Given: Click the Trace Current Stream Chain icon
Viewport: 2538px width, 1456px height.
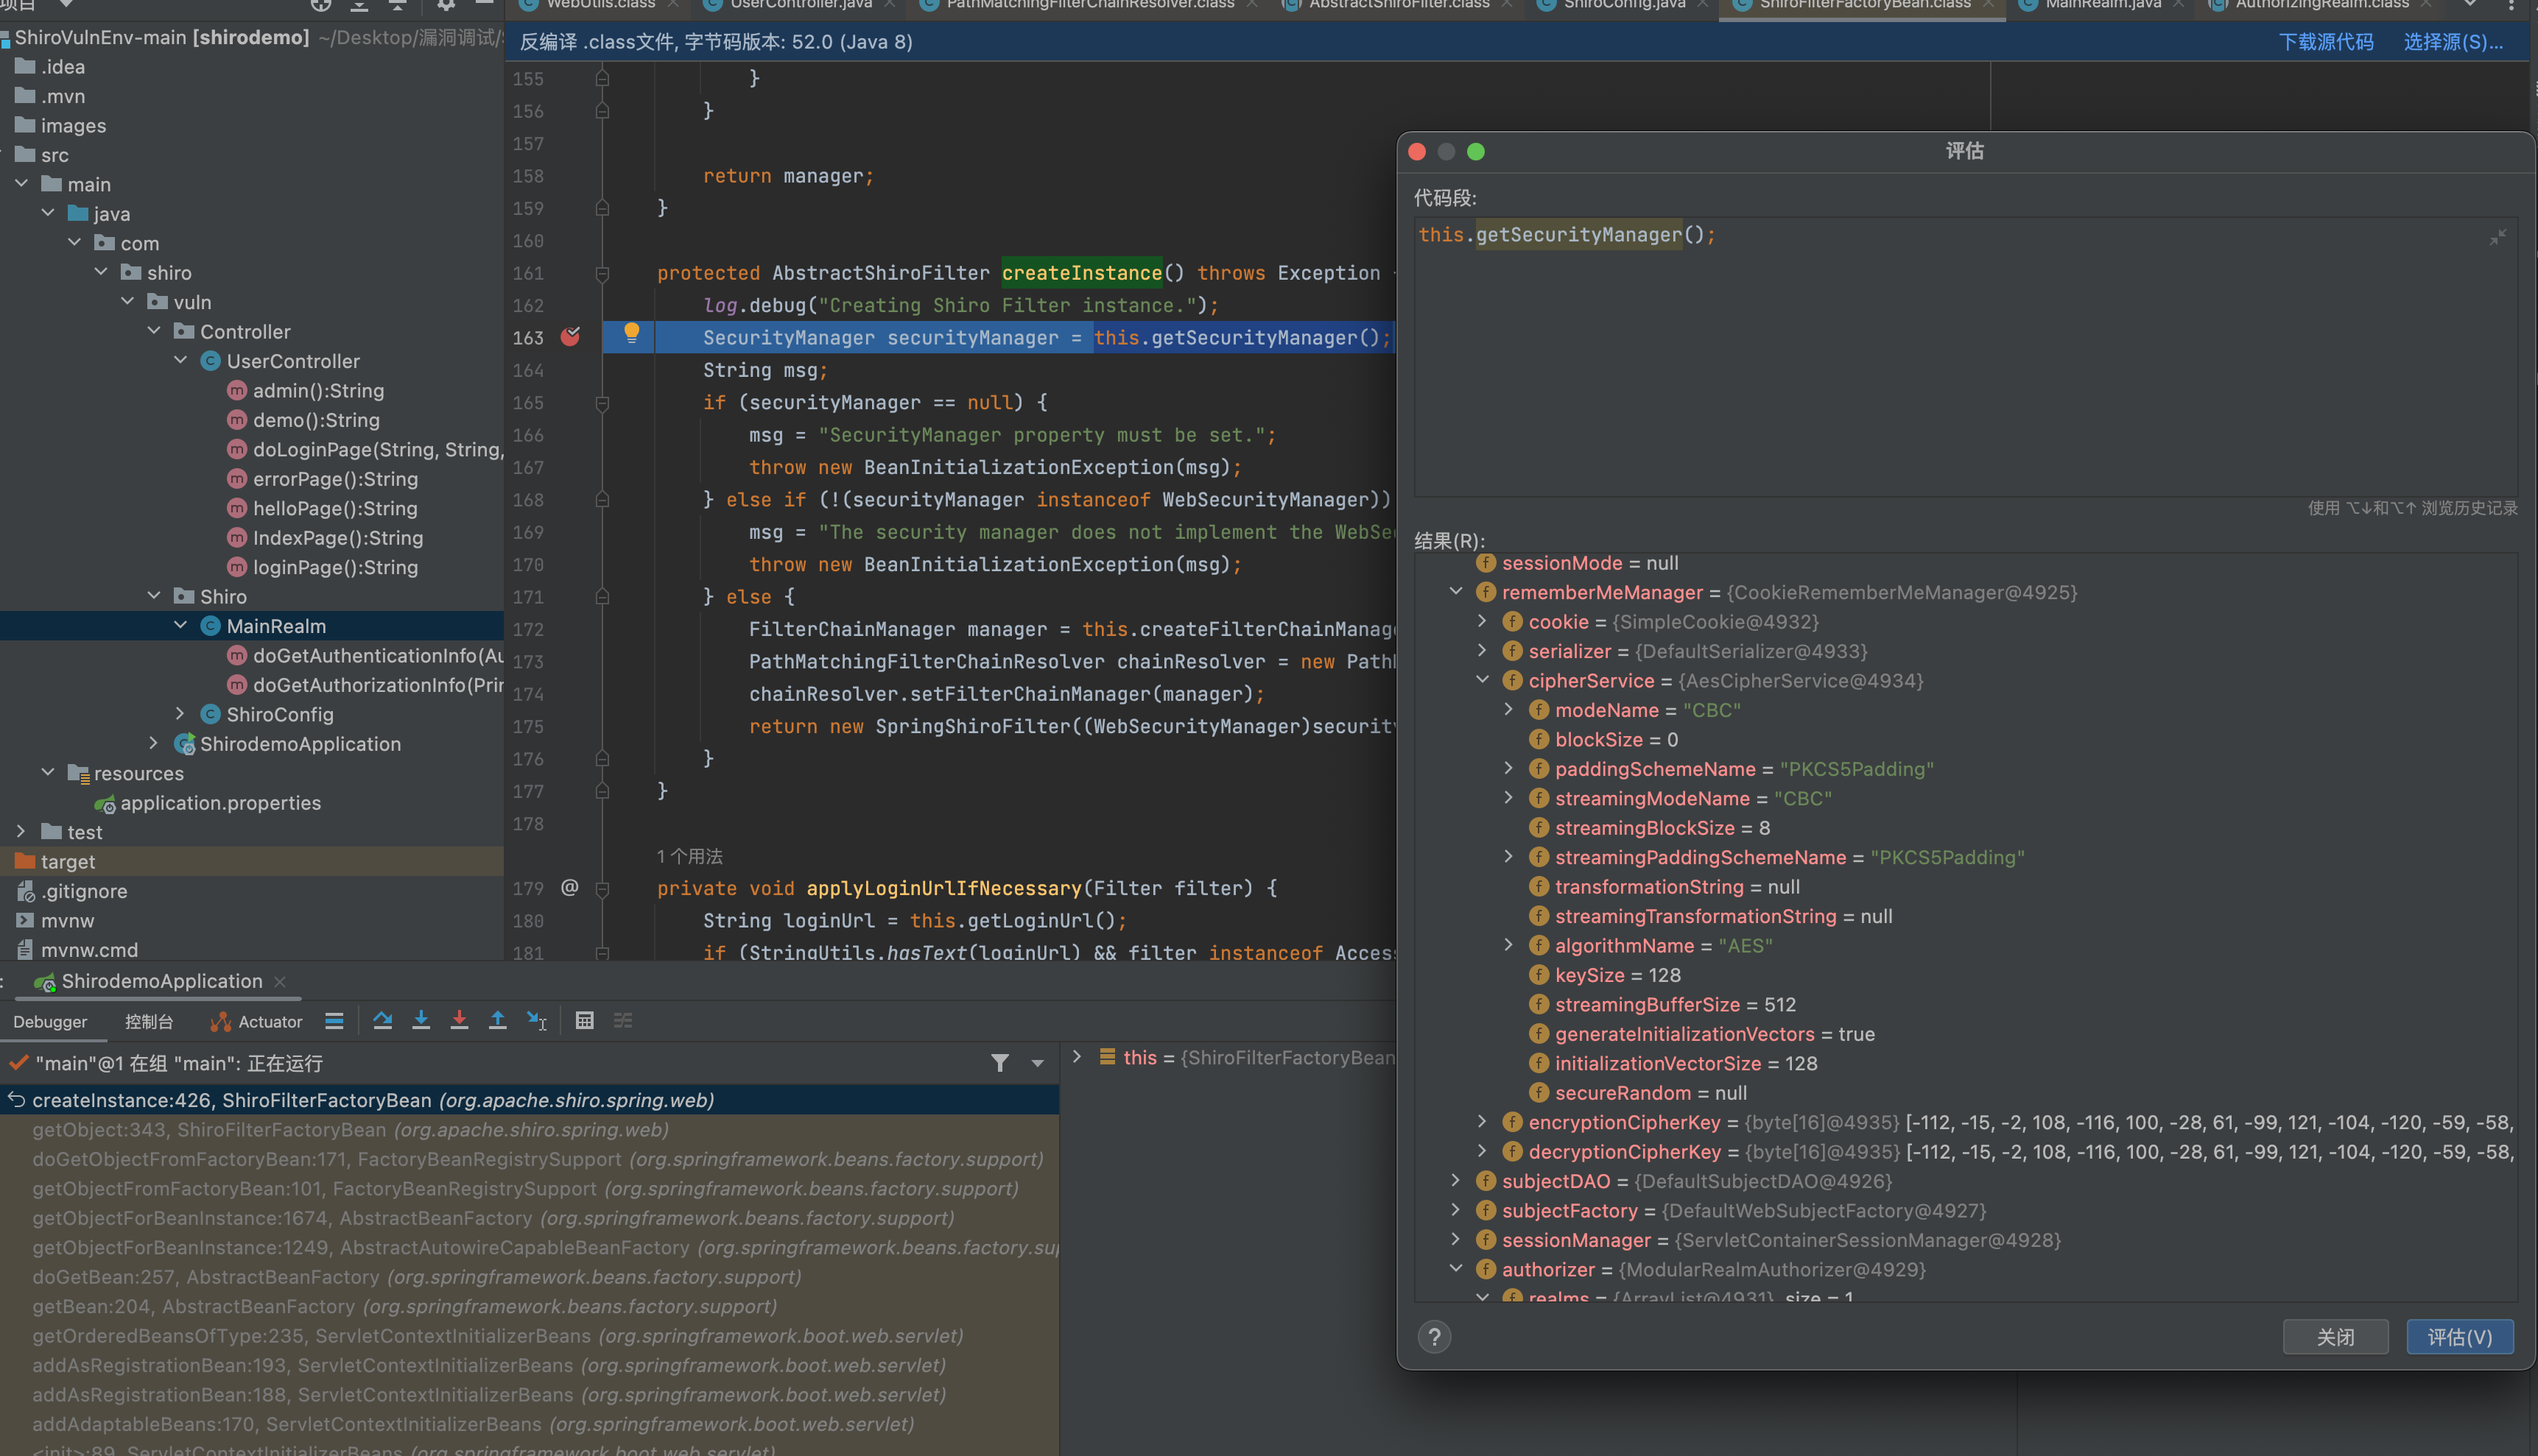Looking at the screenshot, I should 623,1021.
